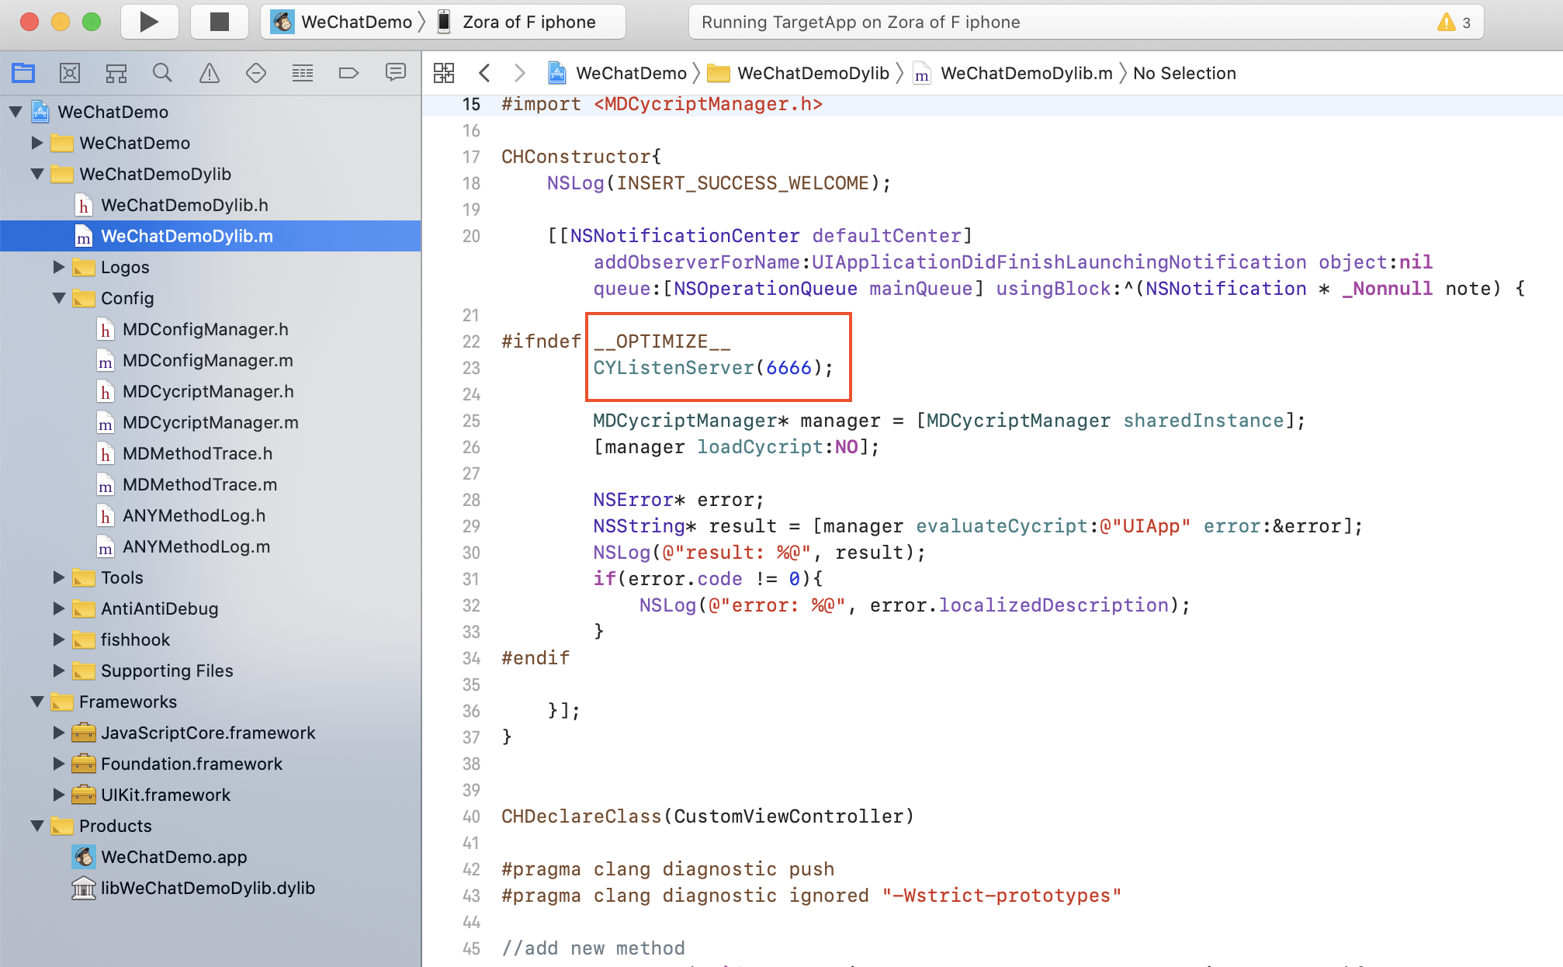Go back with the left chevron
Viewport: 1563px width, 967px height.
484,73
